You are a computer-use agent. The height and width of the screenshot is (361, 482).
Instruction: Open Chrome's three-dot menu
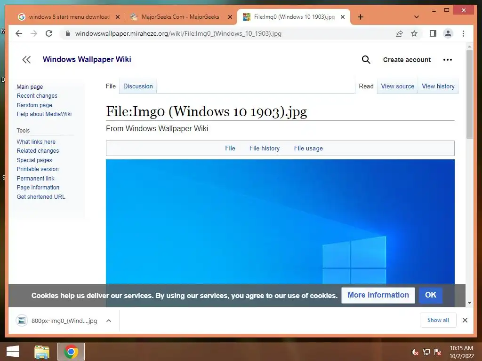(x=463, y=33)
